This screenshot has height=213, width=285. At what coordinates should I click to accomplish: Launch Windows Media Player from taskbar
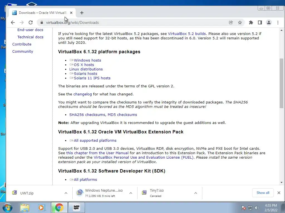(41, 207)
